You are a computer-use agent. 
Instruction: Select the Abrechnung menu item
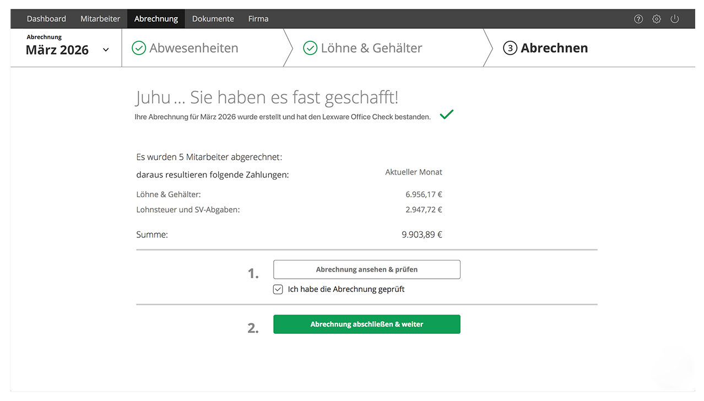click(x=156, y=19)
